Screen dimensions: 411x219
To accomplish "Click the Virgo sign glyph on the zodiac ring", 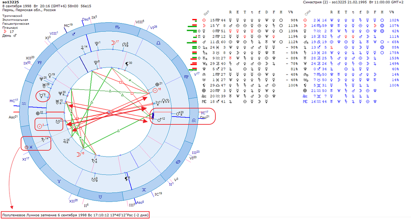I will [186, 77].
